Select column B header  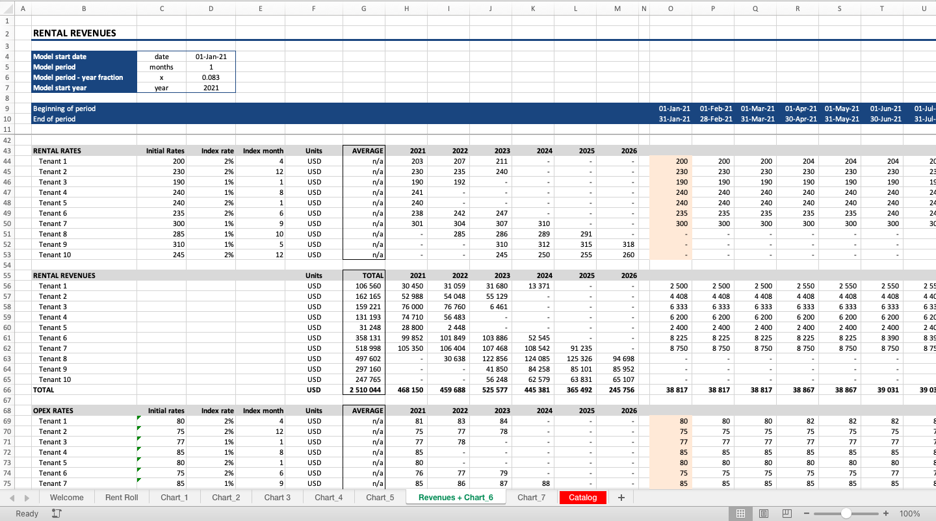point(84,8)
